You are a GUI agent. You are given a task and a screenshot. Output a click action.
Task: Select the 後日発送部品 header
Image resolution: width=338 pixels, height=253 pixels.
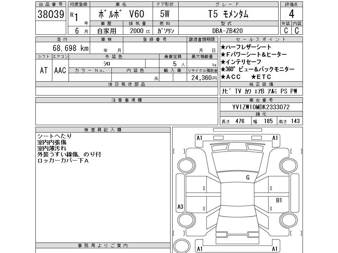[x=127, y=84]
